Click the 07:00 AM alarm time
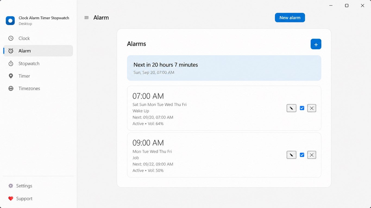Image resolution: width=371 pixels, height=208 pixels. click(x=148, y=96)
